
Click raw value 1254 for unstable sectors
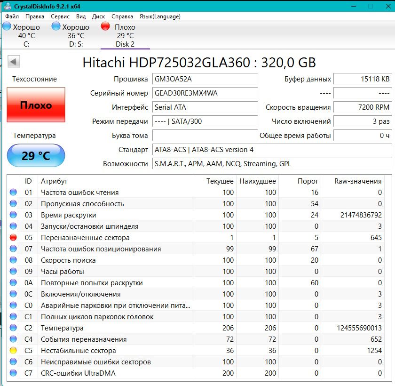point(374,350)
